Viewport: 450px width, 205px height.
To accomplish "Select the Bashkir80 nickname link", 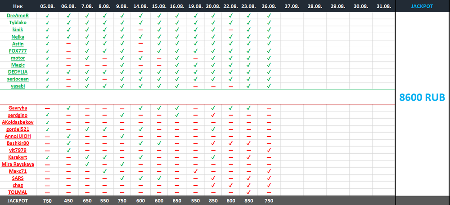I will 18,143.
